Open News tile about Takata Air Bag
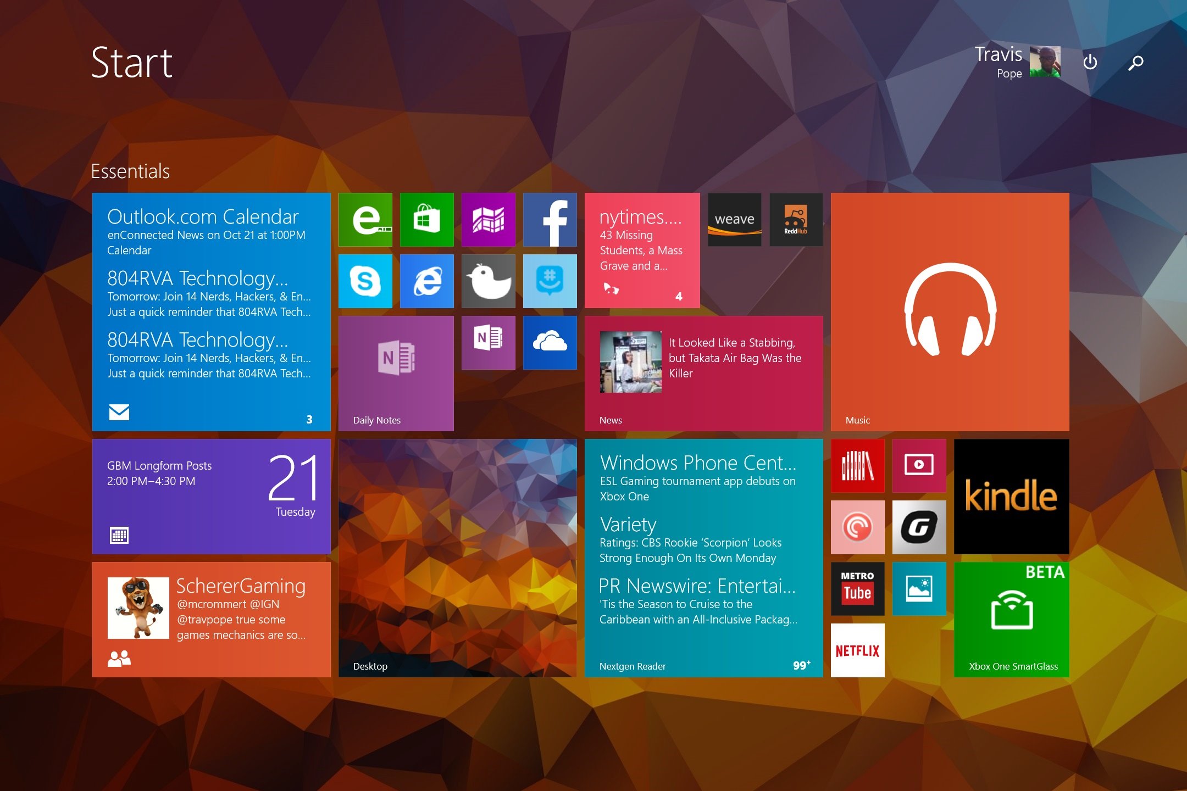 tap(704, 374)
